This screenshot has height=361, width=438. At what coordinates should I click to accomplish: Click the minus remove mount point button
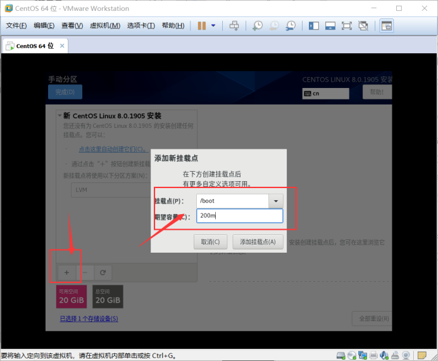85,272
